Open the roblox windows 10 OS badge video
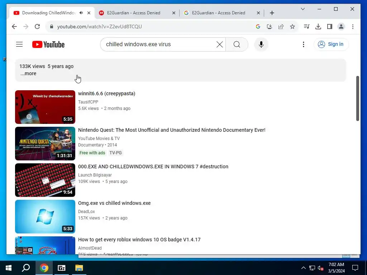This screenshot has width=367, height=275. click(x=139, y=240)
